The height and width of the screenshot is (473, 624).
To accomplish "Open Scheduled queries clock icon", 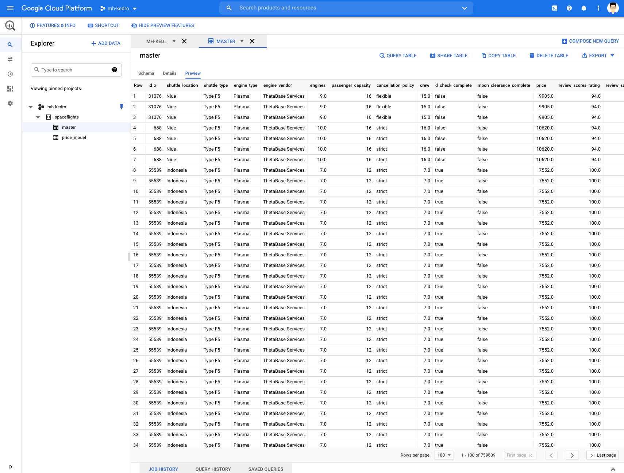I will 10,74.
